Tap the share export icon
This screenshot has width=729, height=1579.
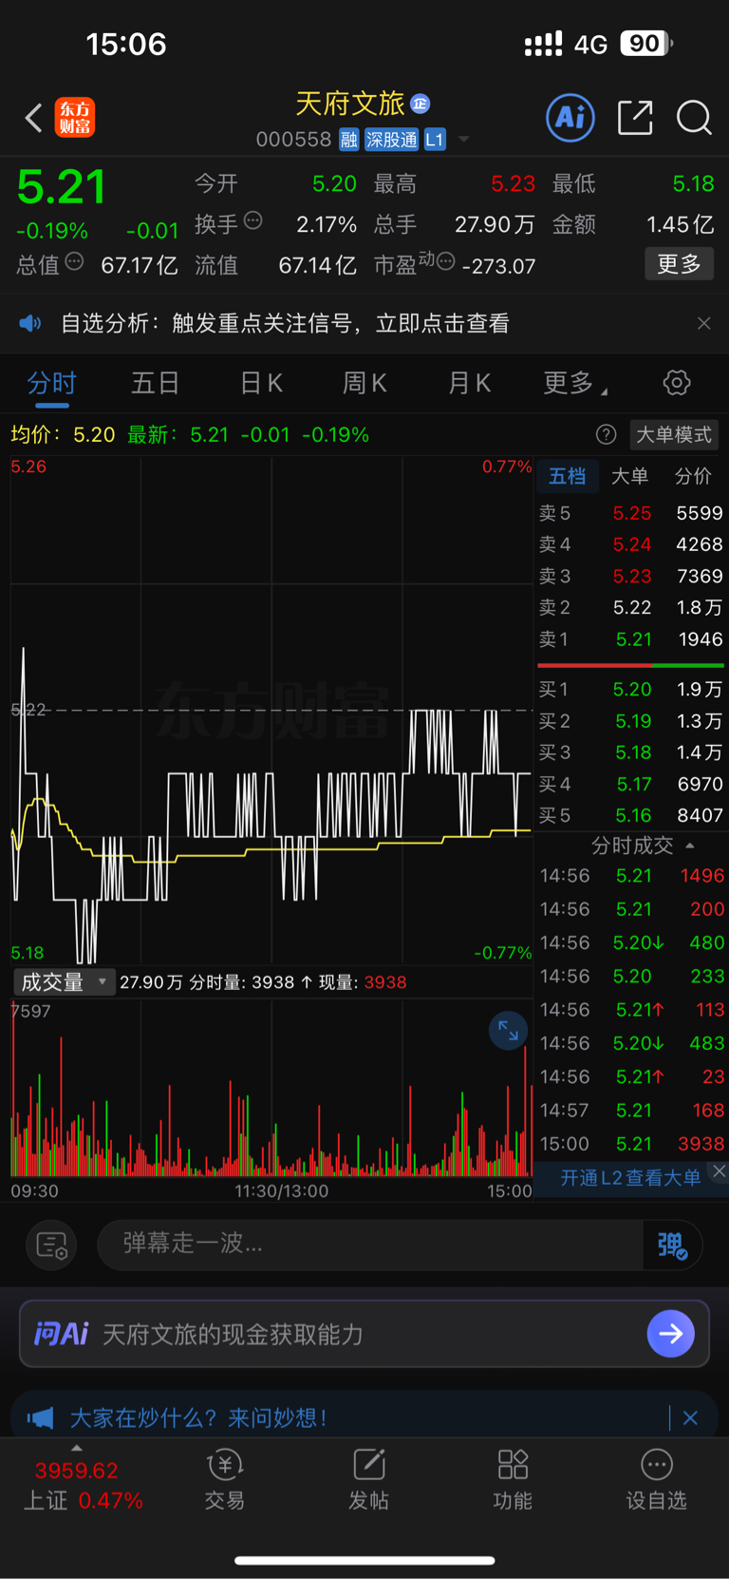coord(635,118)
